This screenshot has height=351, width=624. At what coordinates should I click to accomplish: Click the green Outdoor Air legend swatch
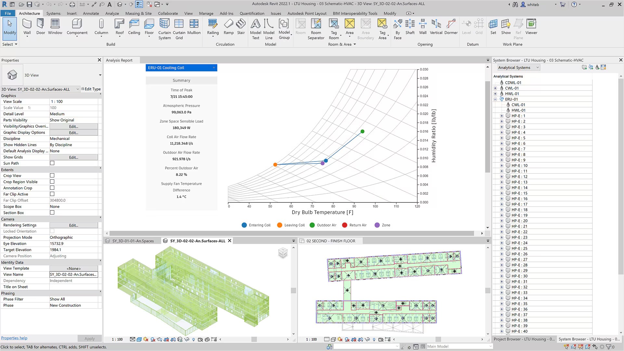tap(312, 225)
